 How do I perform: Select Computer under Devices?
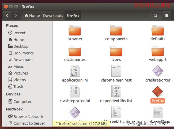point(20,101)
